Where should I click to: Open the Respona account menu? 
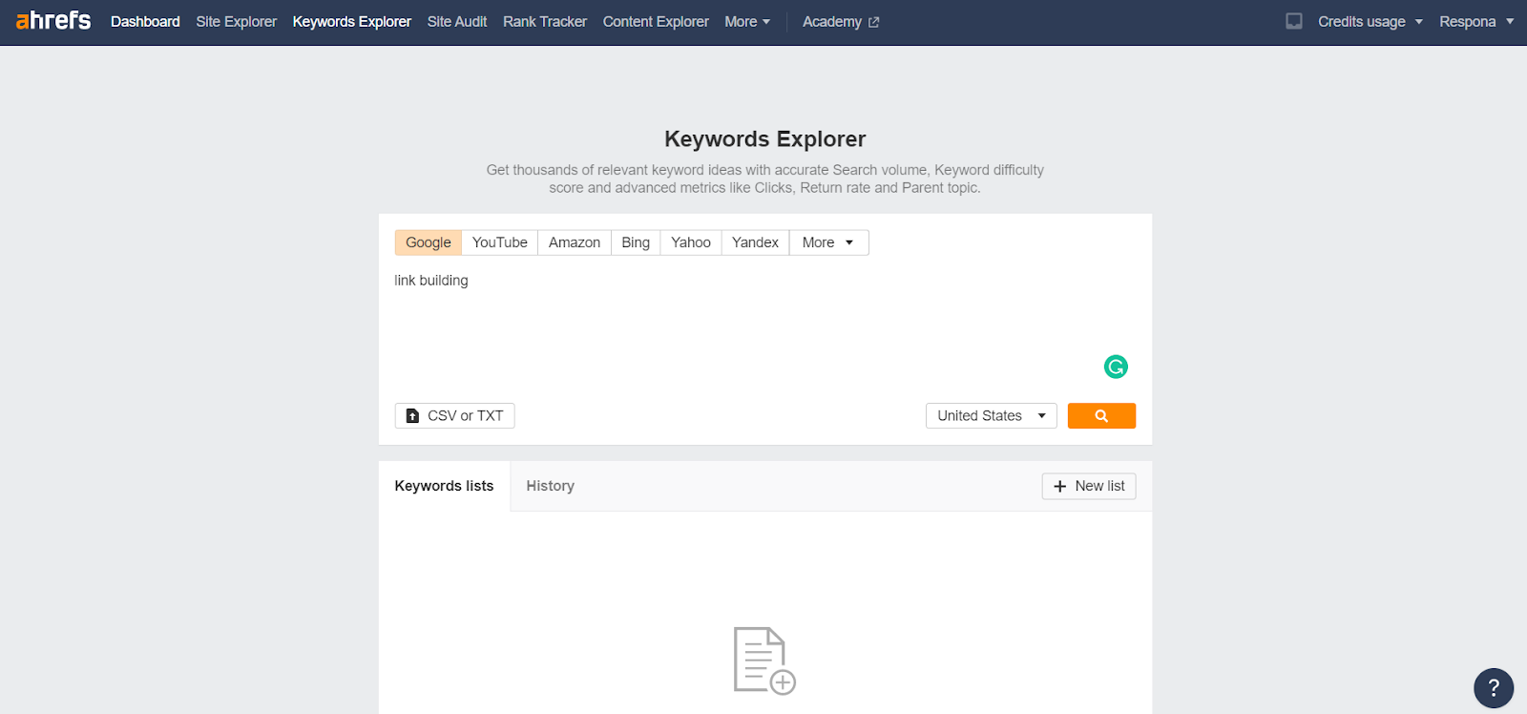pos(1476,21)
